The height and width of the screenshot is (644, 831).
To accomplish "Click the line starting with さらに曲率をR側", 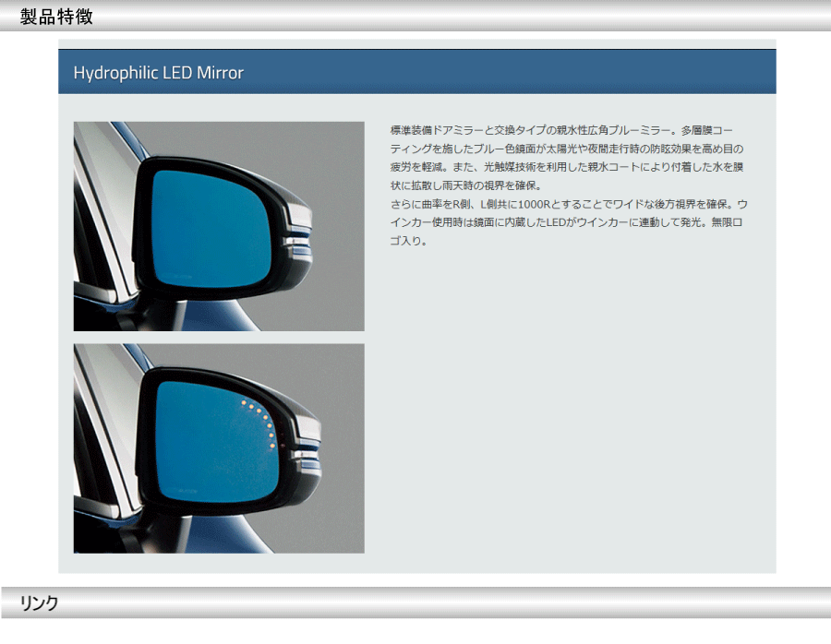I will click(569, 204).
